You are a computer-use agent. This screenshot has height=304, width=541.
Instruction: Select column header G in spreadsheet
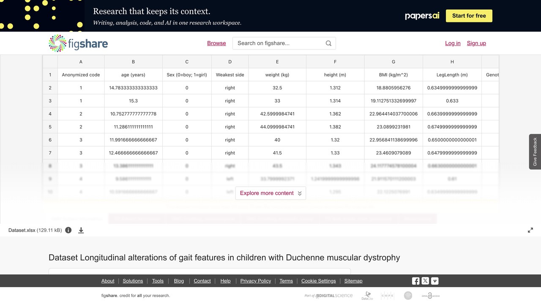pyautogui.click(x=393, y=62)
